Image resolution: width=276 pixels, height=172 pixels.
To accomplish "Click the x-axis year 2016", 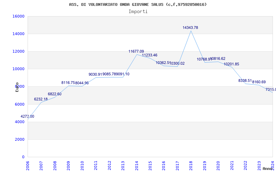I will 164,165.
